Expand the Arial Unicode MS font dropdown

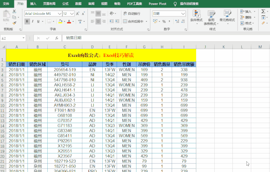pyautogui.click(x=59, y=13)
